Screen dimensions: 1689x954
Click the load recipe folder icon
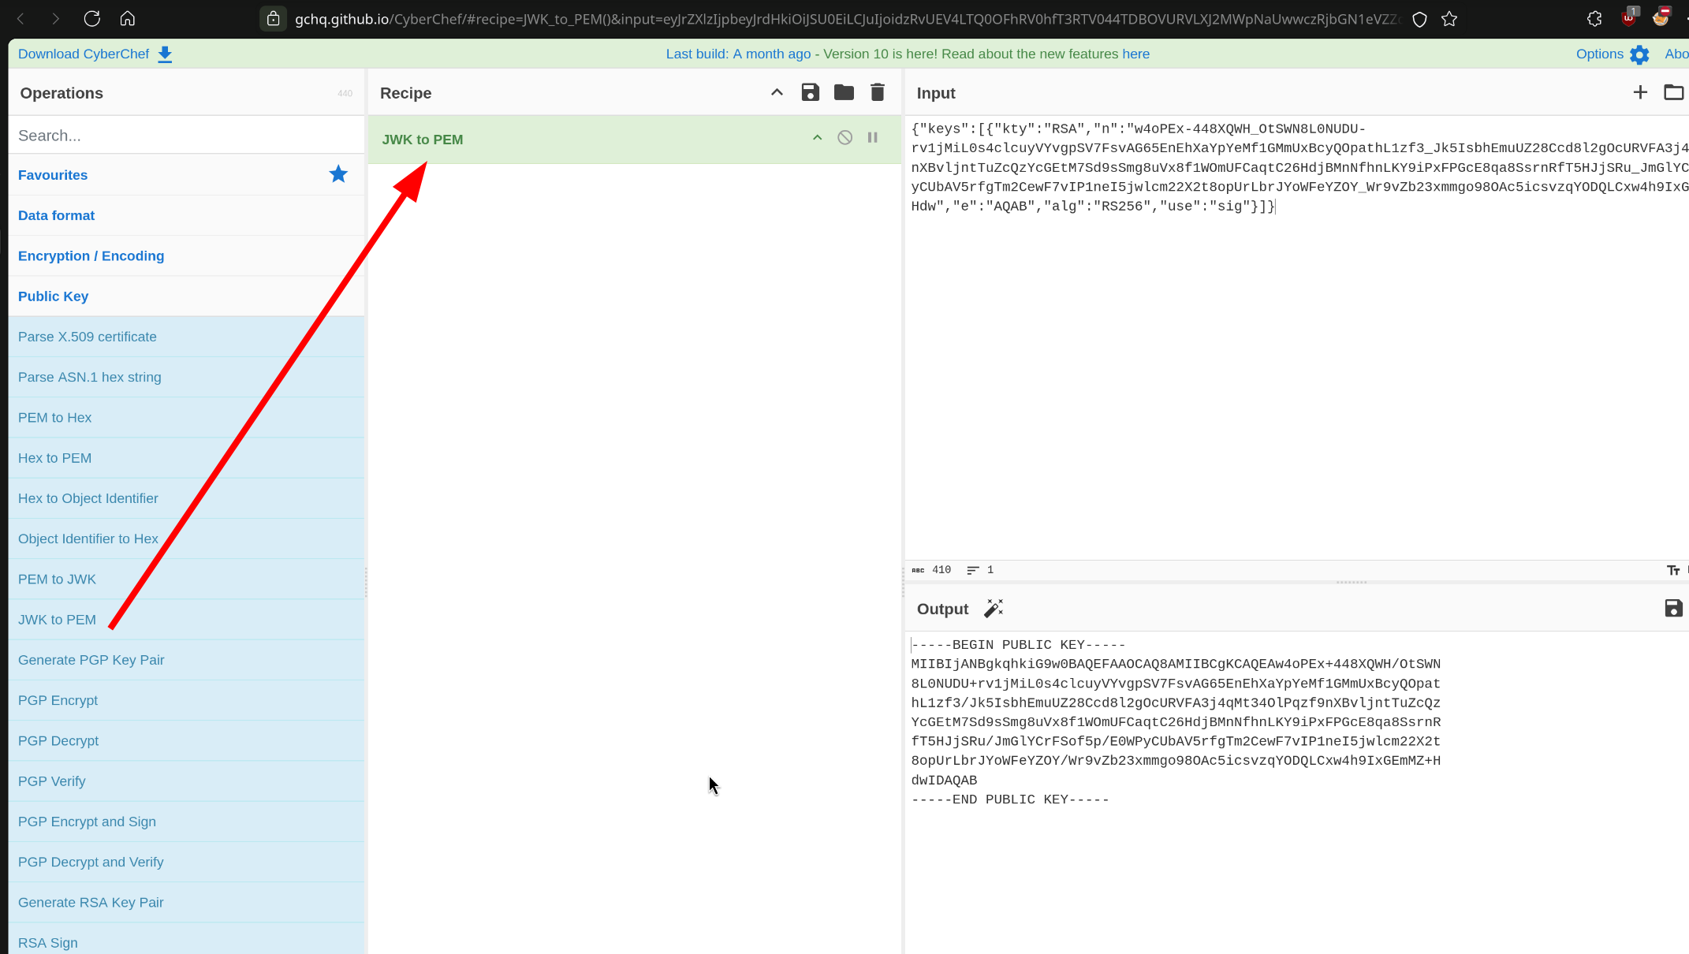pyautogui.click(x=844, y=93)
